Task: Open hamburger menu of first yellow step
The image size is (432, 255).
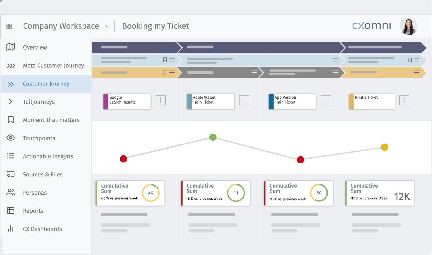Action: pyautogui.click(x=172, y=73)
